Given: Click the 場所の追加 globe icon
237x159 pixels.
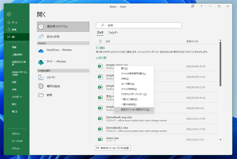Looking at the screenshot, I should (41, 86).
